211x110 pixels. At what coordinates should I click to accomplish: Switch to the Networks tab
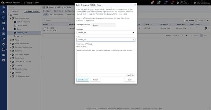point(16,11)
